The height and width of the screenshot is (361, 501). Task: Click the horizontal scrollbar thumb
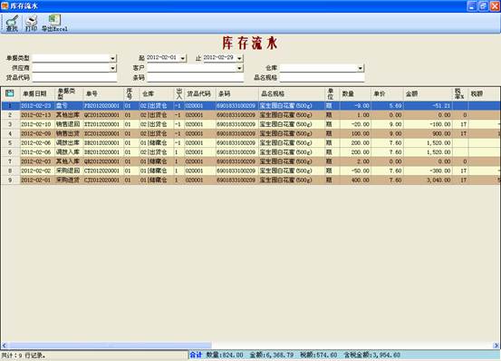pyautogui.click(x=110, y=346)
